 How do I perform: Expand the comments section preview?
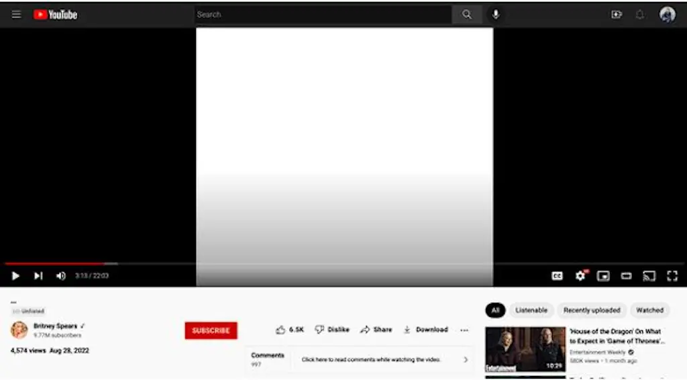pyautogui.click(x=466, y=360)
